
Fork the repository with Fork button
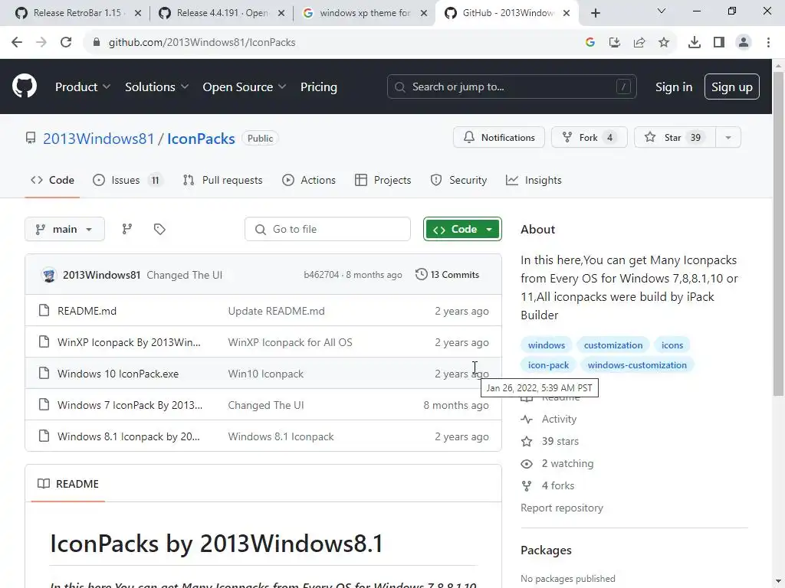click(x=590, y=138)
